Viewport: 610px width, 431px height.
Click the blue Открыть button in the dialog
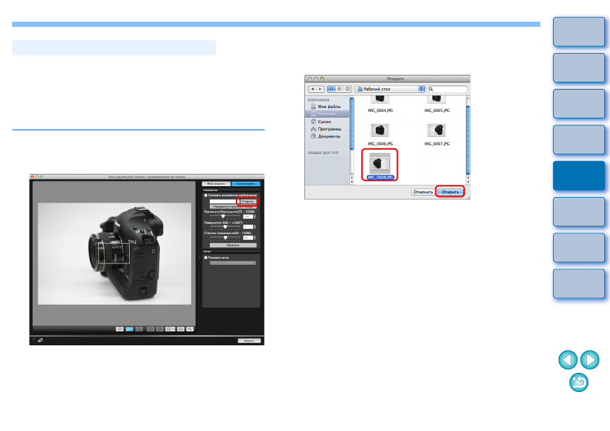450,192
